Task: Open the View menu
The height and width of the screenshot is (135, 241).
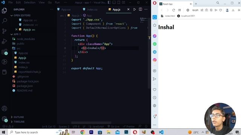Action: (x=41, y=3)
